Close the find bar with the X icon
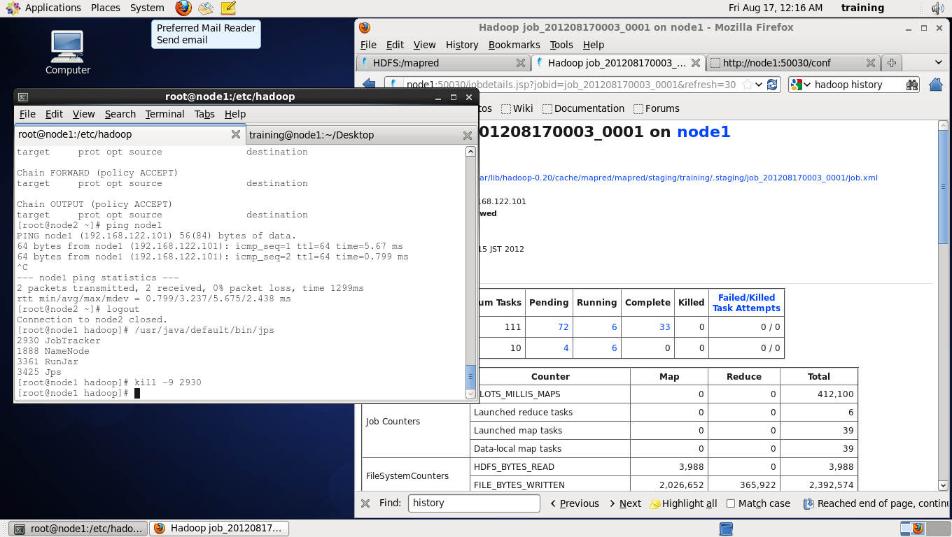 365,503
